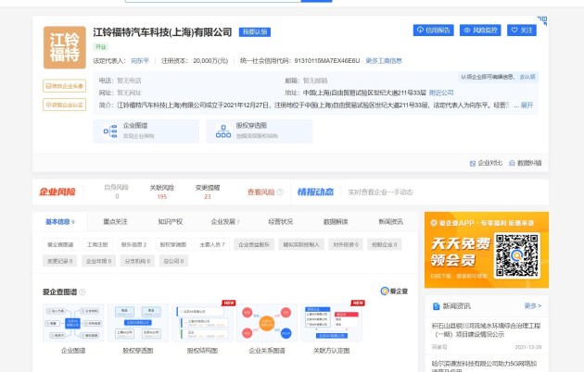
Task: Jump to 股权穿透图 sub-tab chip
Action: (173, 244)
